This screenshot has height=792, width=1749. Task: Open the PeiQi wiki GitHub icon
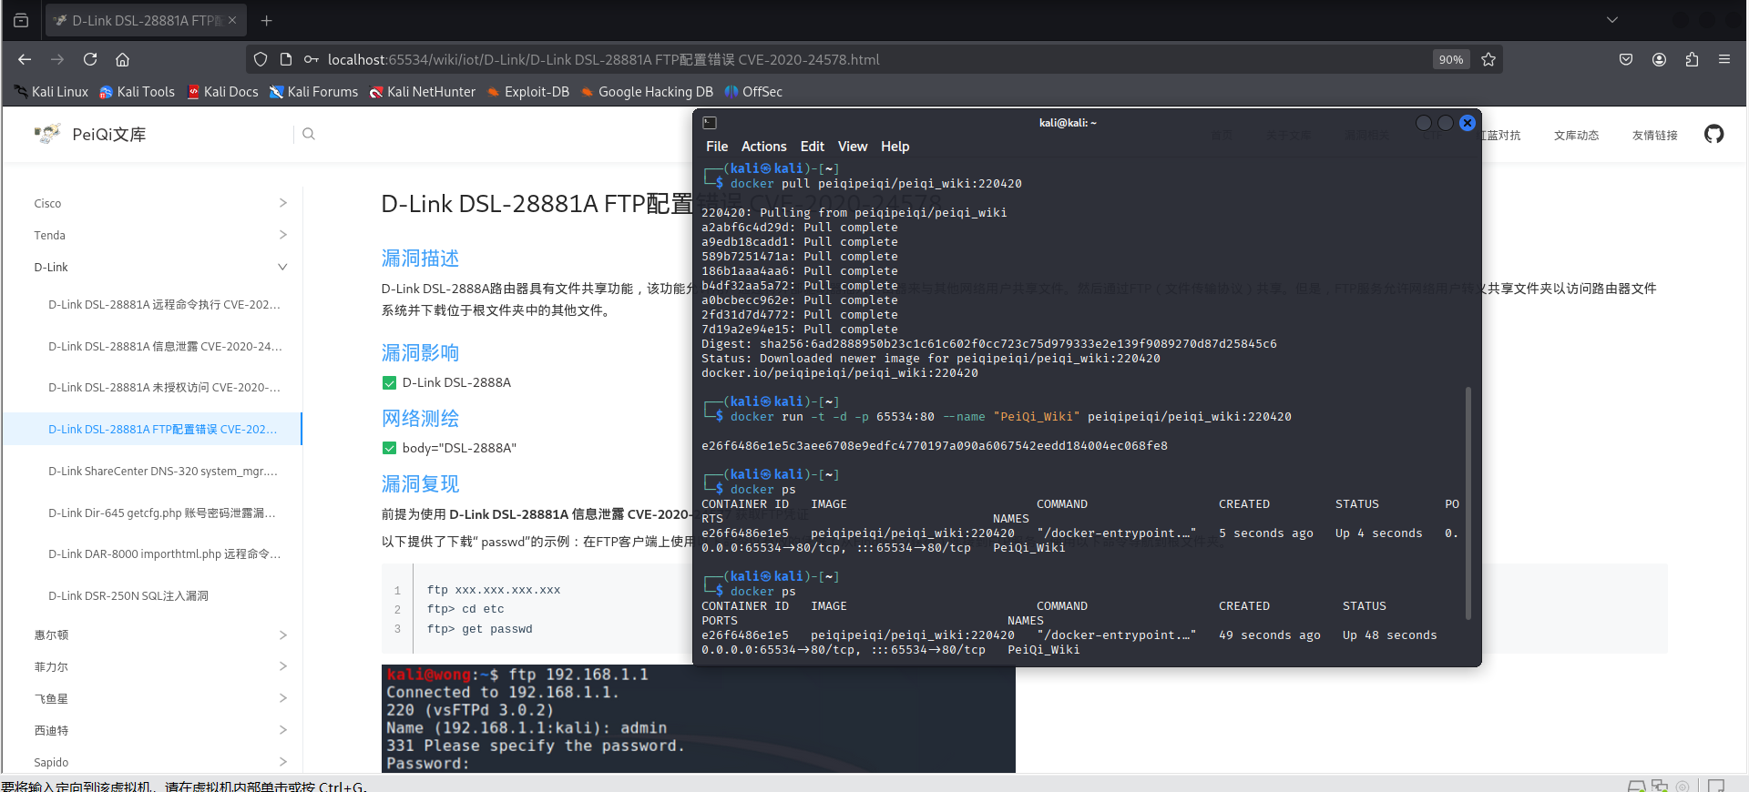1714,135
